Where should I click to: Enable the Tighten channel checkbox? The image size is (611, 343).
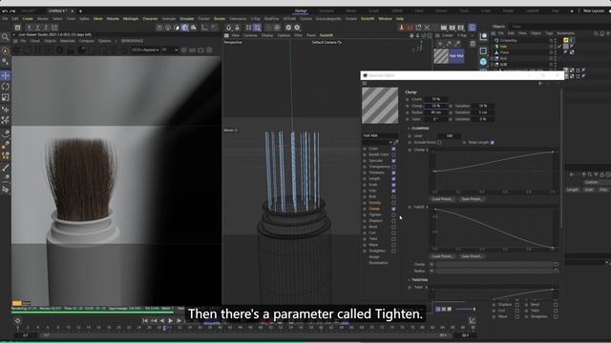click(393, 214)
